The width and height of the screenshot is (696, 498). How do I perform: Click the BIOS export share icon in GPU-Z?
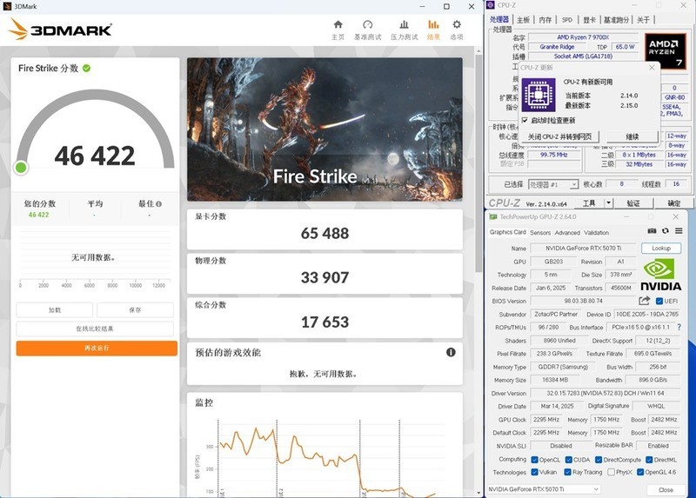tap(645, 301)
